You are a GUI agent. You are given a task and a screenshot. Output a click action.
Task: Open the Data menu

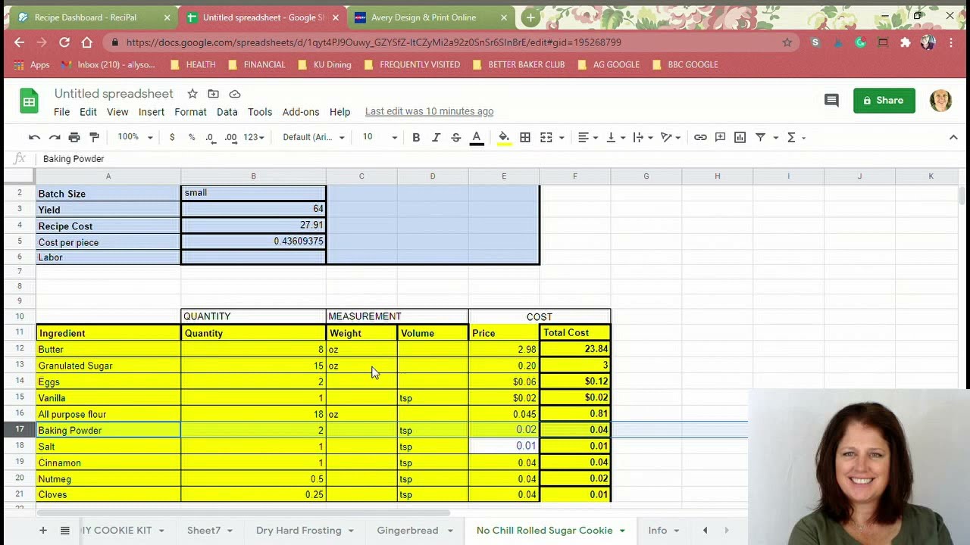[x=227, y=111]
